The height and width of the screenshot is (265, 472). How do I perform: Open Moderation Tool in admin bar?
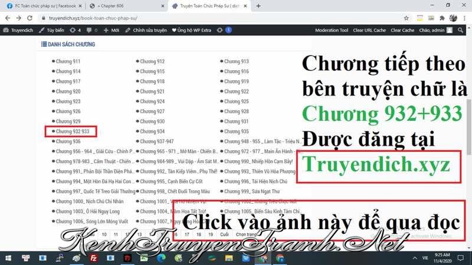tap(332, 30)
